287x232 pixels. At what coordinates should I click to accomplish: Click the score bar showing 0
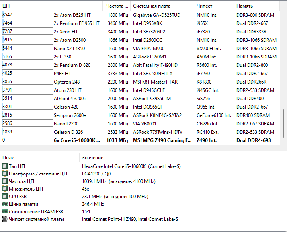pyautogui.click(x=27, y=140)
